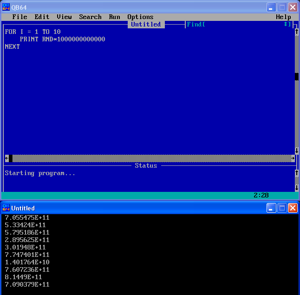Close the Untitled program output window
The width and height of the screenshot is (300, 295).
tap(293, 208)
